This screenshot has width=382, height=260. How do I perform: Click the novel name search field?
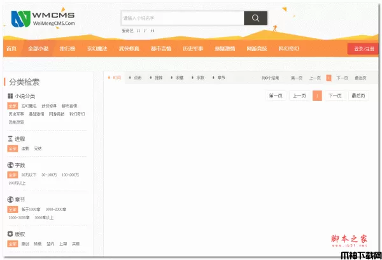pyautogui.click(x=181, y=18)
